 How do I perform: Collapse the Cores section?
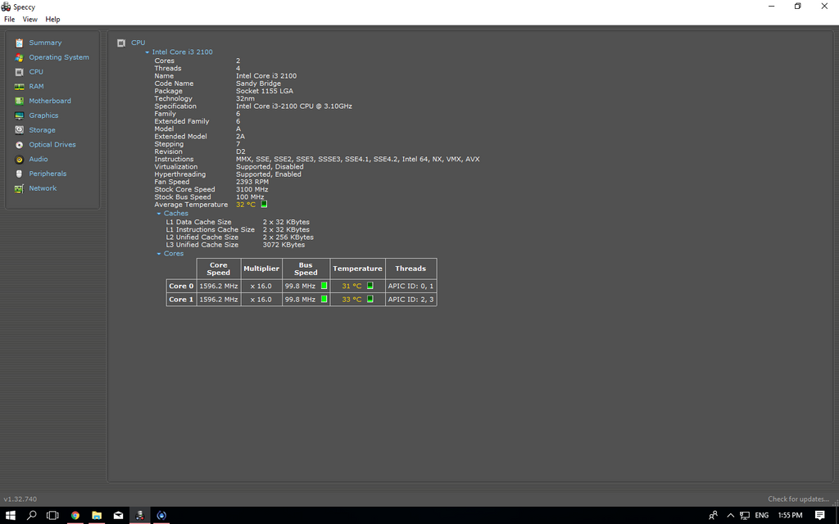pos(159,254)
